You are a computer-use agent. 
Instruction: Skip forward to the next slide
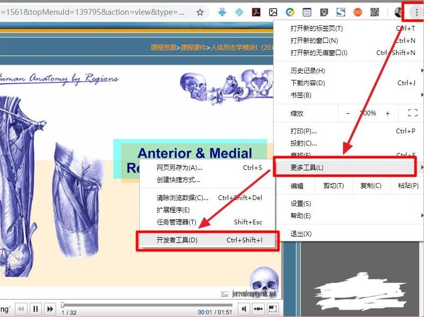(50, 309)
